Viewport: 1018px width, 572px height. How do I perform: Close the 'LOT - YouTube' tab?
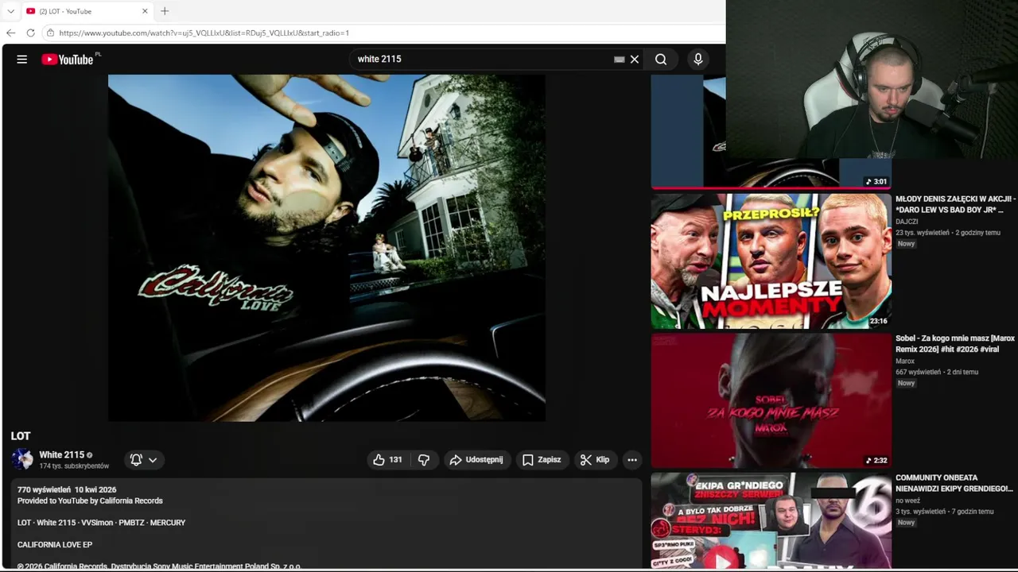tap(145, 11)
